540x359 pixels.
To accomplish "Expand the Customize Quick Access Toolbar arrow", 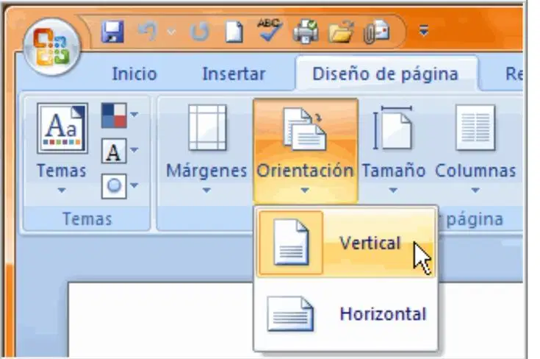I will coord(424,31).
